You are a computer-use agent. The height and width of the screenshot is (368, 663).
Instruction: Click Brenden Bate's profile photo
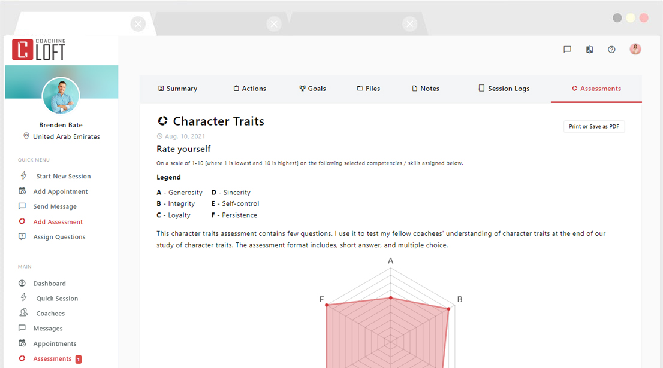tap(61, 96)
